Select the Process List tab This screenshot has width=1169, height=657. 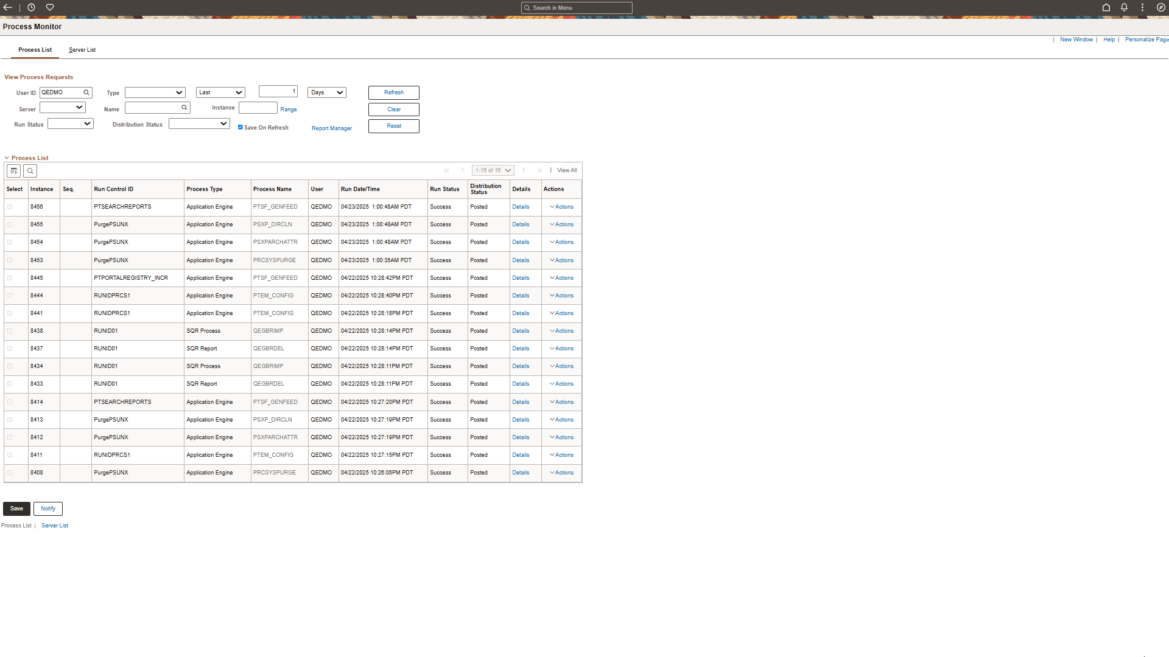pyautogui.click(x=35, y=49)
